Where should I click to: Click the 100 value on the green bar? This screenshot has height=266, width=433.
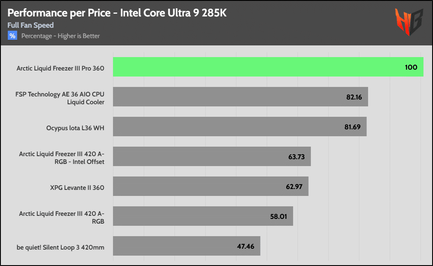pos(411,67)
